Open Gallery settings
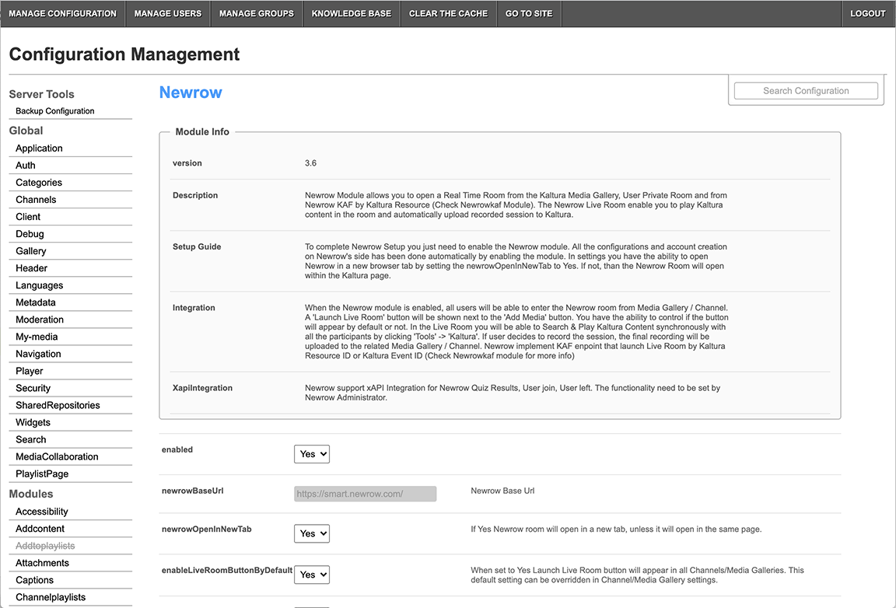 [x=31, y=251]
